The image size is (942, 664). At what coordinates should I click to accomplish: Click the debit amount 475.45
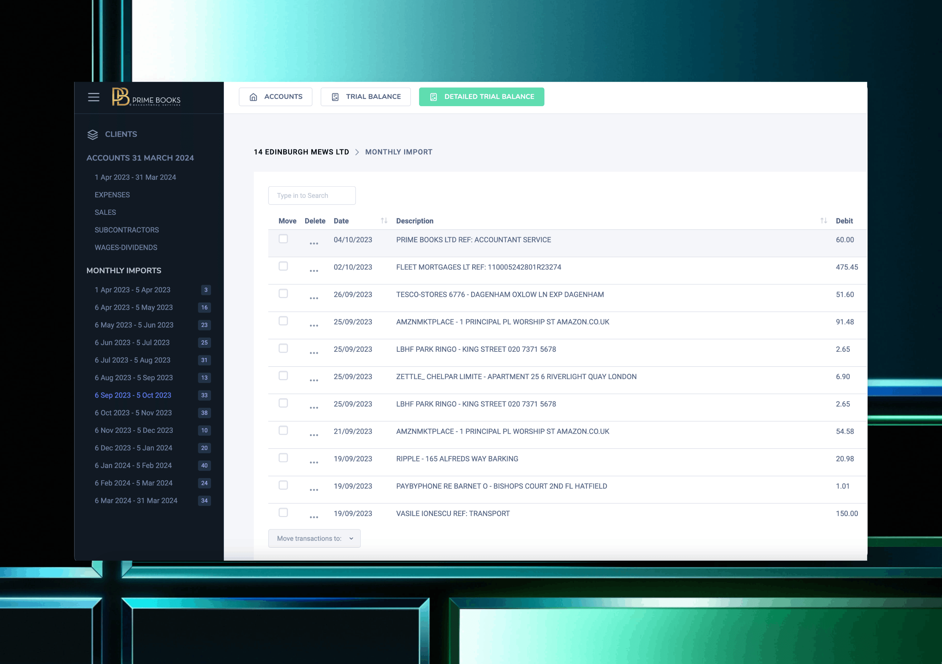[x=847, y=267]
